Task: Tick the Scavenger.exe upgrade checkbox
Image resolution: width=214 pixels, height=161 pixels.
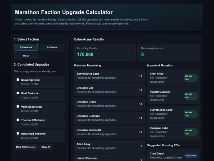Action: click(18, 80)
